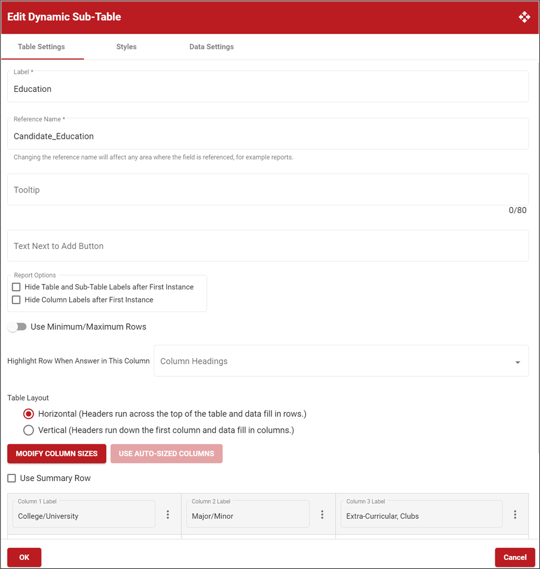Switch to the Styles tab

[x=126, y=47]
